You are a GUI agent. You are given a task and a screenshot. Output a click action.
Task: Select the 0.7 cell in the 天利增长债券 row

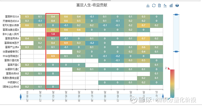[143, 25]
